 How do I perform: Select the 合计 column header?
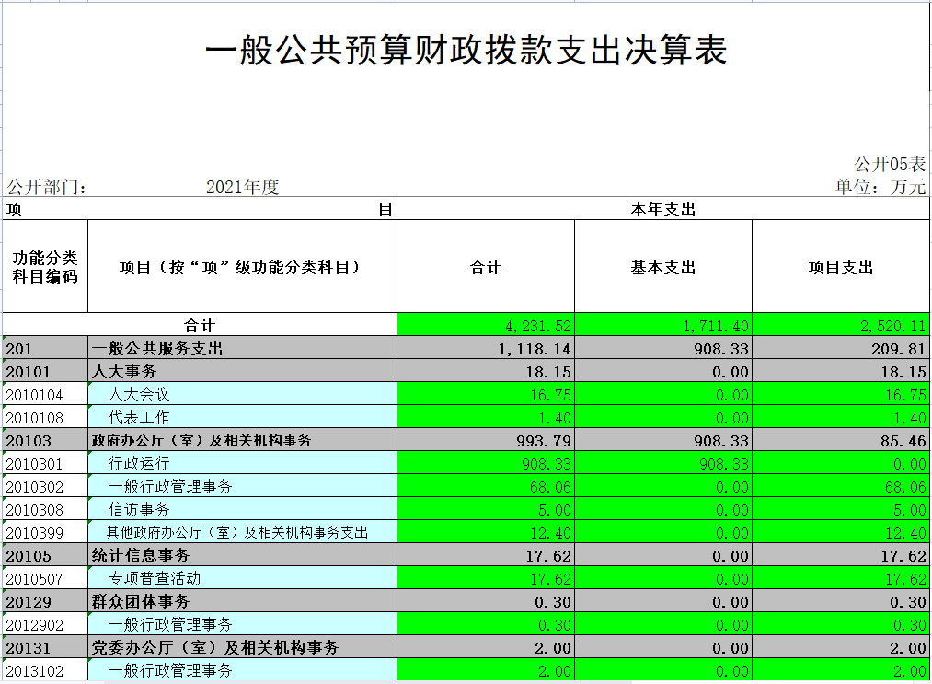click(486, 266)
